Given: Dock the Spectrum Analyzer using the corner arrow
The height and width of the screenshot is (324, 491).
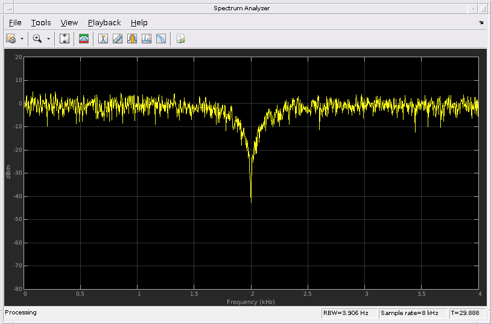Looking at the screenshot, I should click(x=481, y=23).
